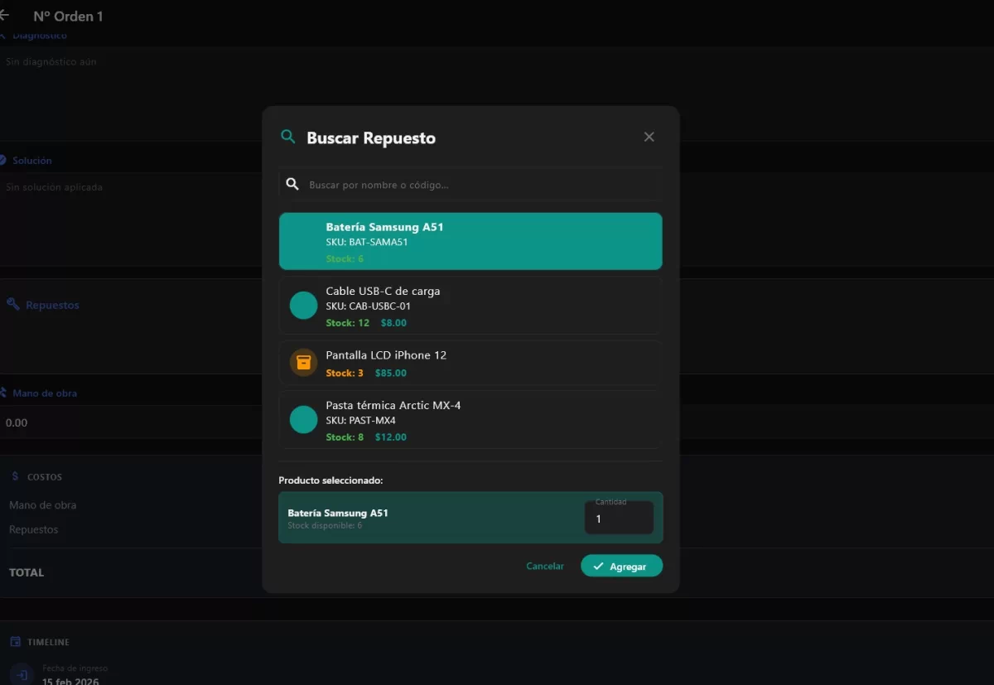Click the orange box icon for Pantalla LCD iPhone 12

(x=303, y=363)
